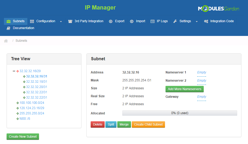Click the address value 32.32.32.16
248x144 pixels.
131,72
